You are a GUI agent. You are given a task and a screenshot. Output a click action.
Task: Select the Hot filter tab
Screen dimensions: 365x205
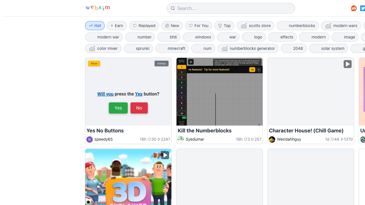(95, 26)
